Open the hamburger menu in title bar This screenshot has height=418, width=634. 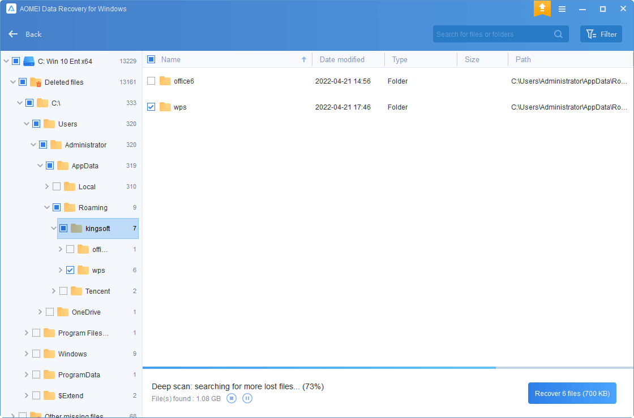pos(562,9)
